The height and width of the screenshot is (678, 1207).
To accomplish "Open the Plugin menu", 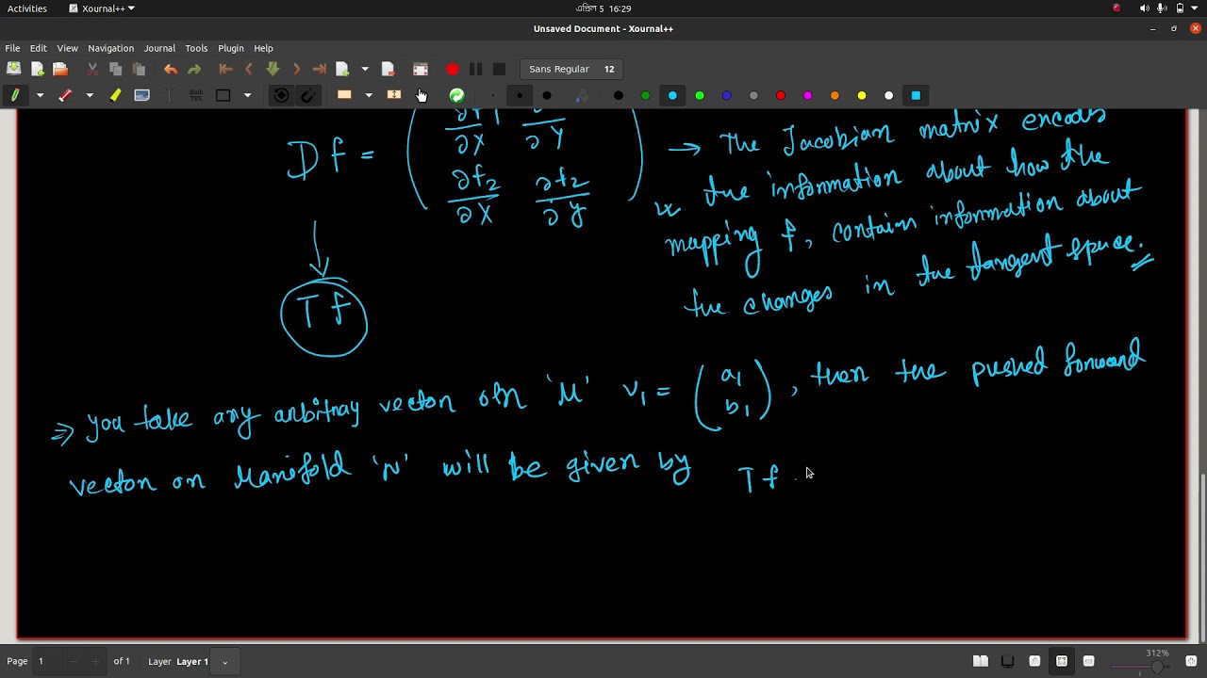I will click(231, 48).
